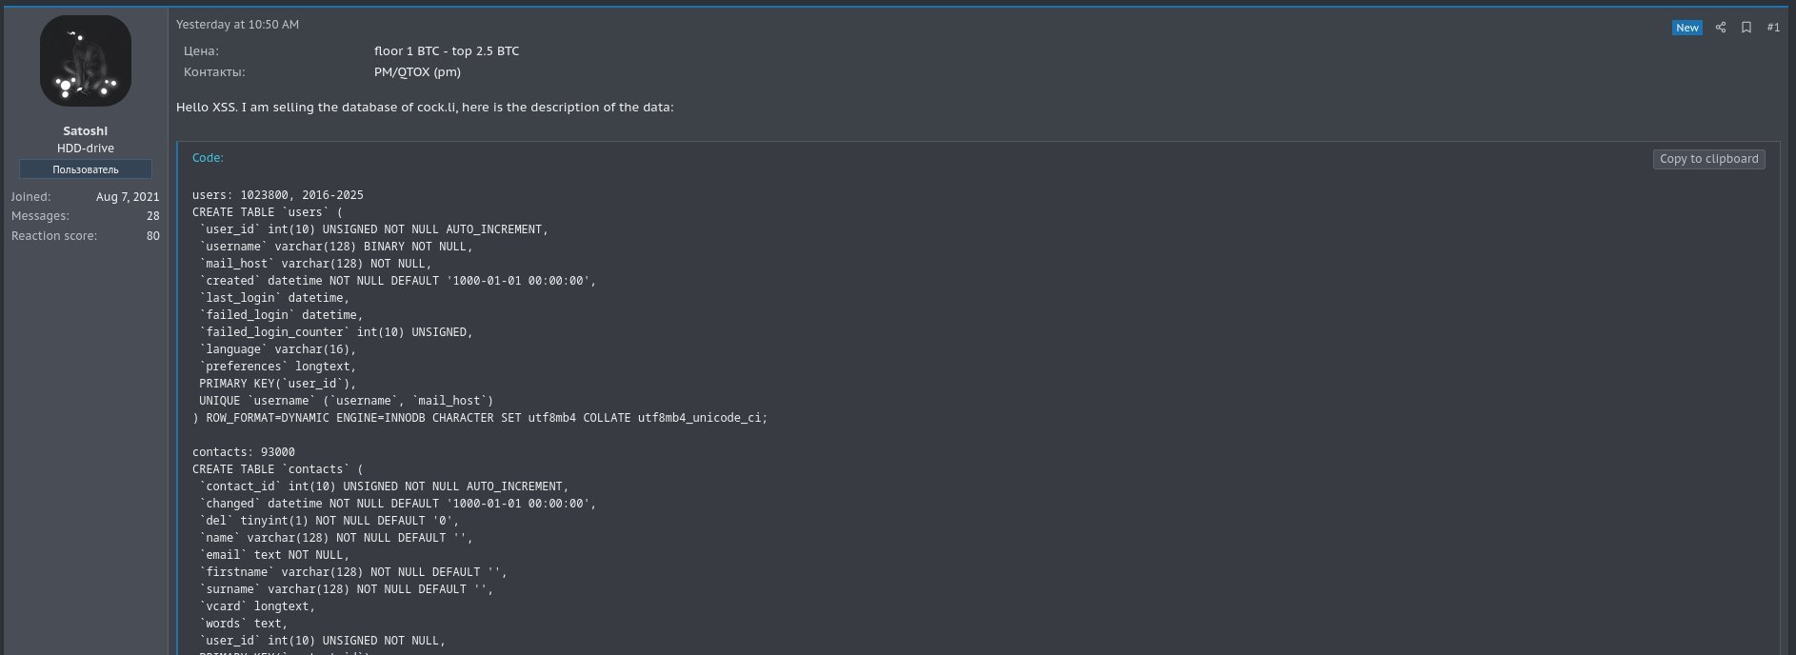Click the message count 28
This screenshot has width=1796, height=655.
(153, 216)
